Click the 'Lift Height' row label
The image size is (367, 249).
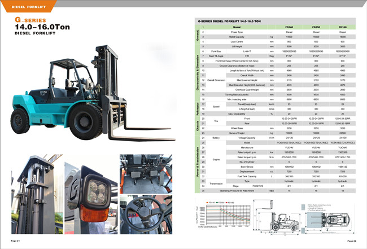click(x=237, y=46)
